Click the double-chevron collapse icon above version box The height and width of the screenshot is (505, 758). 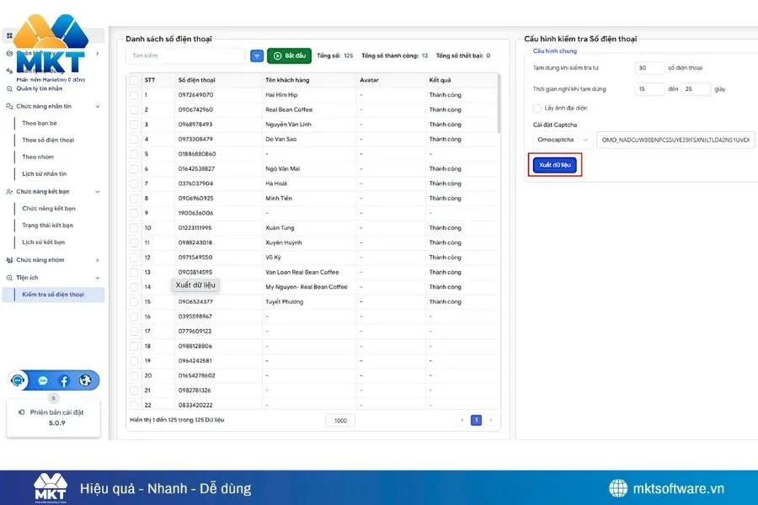pyautogui.click(x=53, y=398)
